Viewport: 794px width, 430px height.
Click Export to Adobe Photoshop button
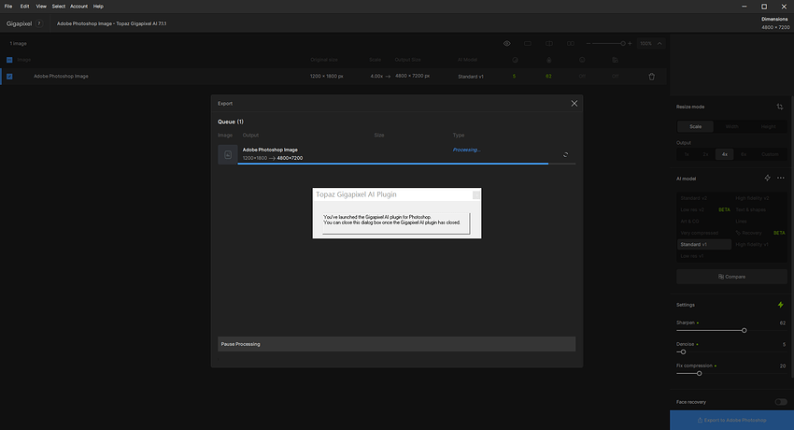[x=731, y=421]
